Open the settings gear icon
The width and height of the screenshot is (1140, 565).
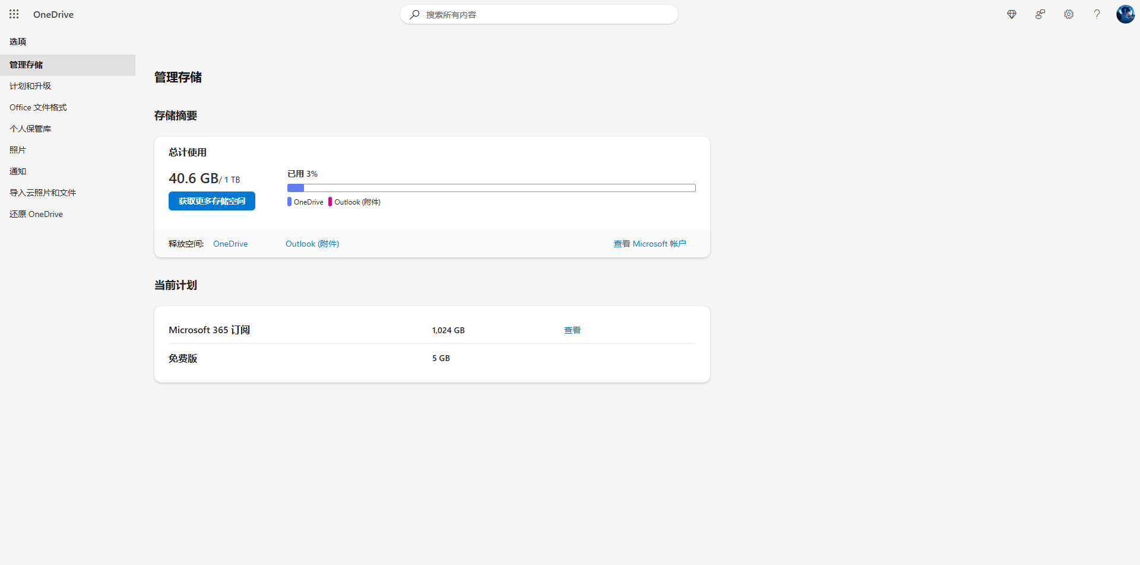click(1069, 14)
